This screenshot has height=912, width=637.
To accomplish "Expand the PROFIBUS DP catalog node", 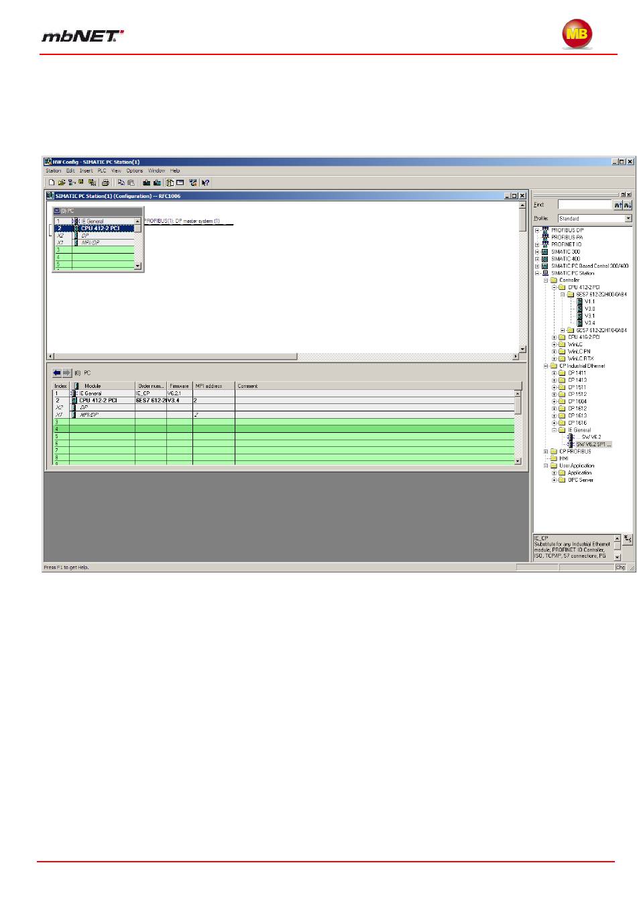I will (537, 230).
